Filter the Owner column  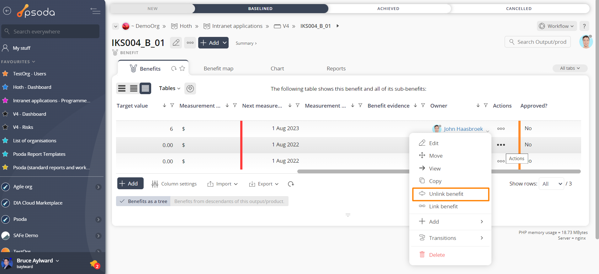pos(486,105)
